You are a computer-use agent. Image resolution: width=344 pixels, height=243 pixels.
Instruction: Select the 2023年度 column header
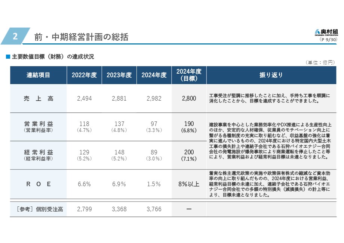[x=119, y=75]
